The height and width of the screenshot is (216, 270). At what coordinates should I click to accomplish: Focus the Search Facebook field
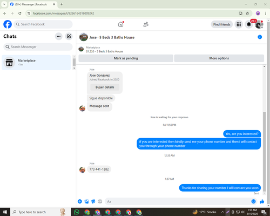pos(43,24)
